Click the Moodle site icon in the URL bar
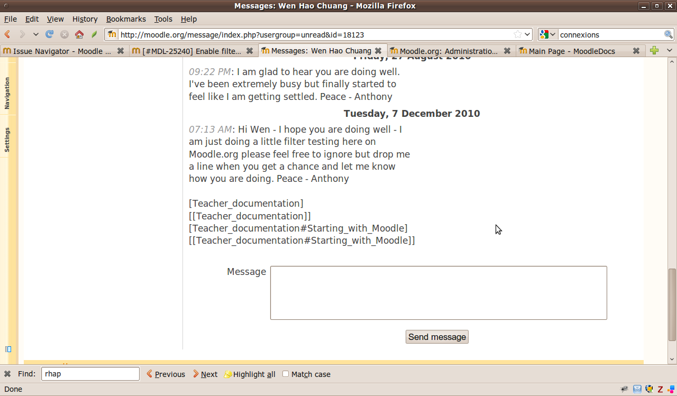677x396 pixels. [112, 34]
